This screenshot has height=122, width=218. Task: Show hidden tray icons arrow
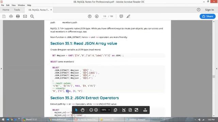195,120
